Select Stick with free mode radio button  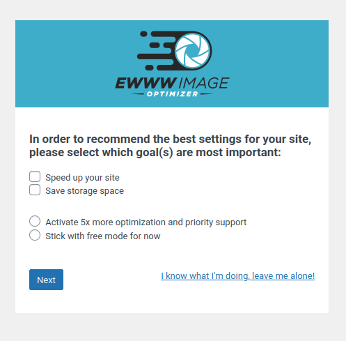pyautogui.click(x=35, y=235)
